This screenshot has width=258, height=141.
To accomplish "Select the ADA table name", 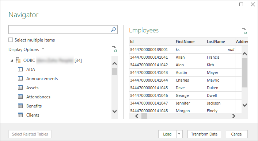I will 31,69.
